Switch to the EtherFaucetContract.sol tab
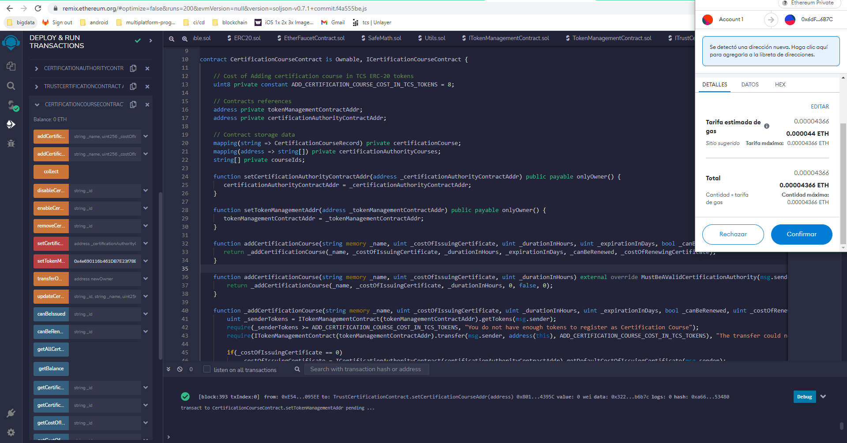 click(x=311, y=38)
